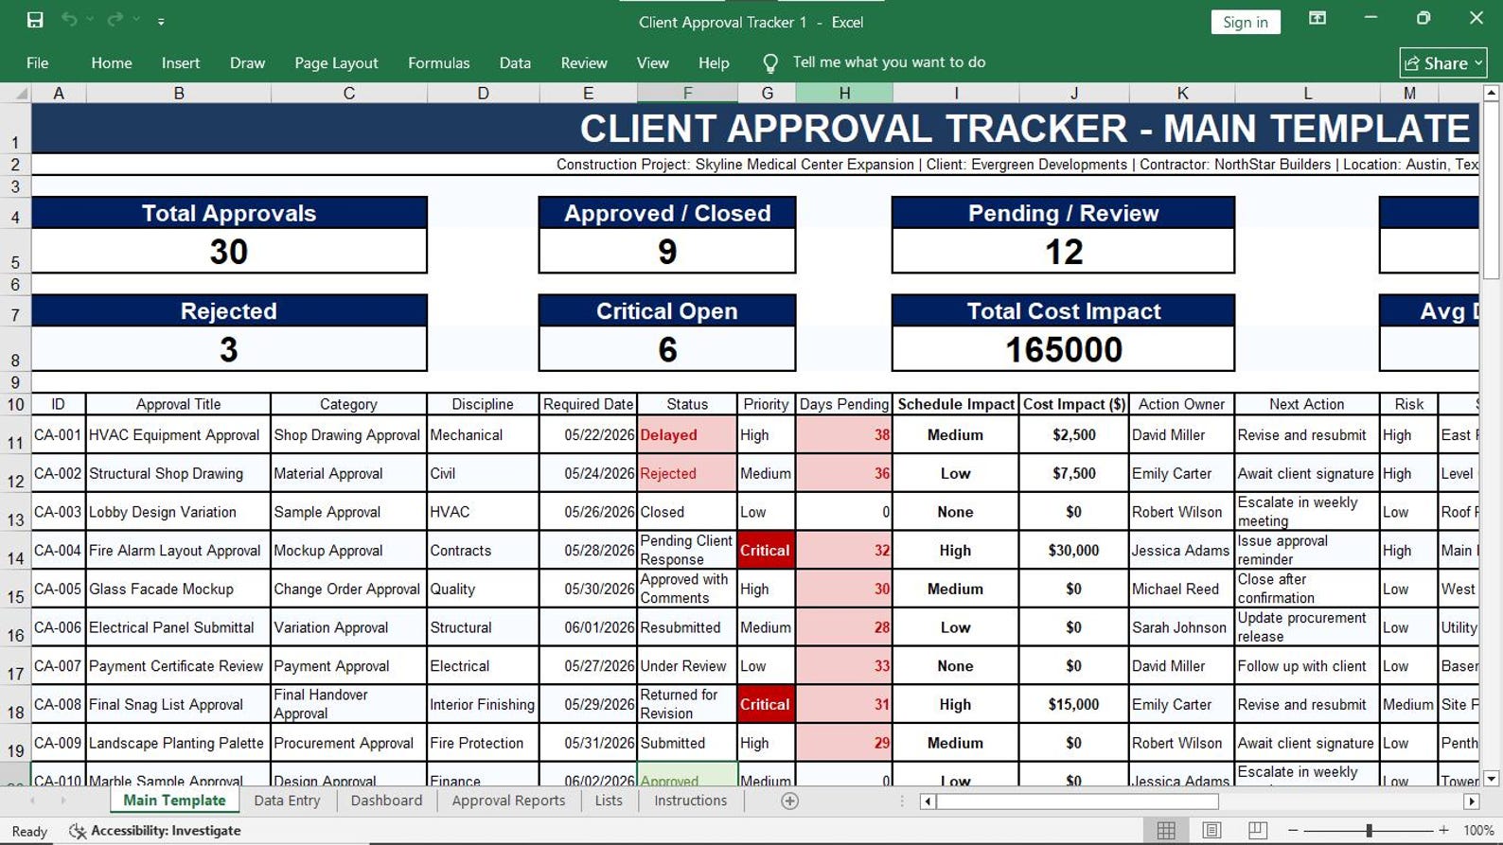Open the View ribbon tab
Image resolution: width=1503 pixels, height=845 pixels.
(x=652, y=62)
